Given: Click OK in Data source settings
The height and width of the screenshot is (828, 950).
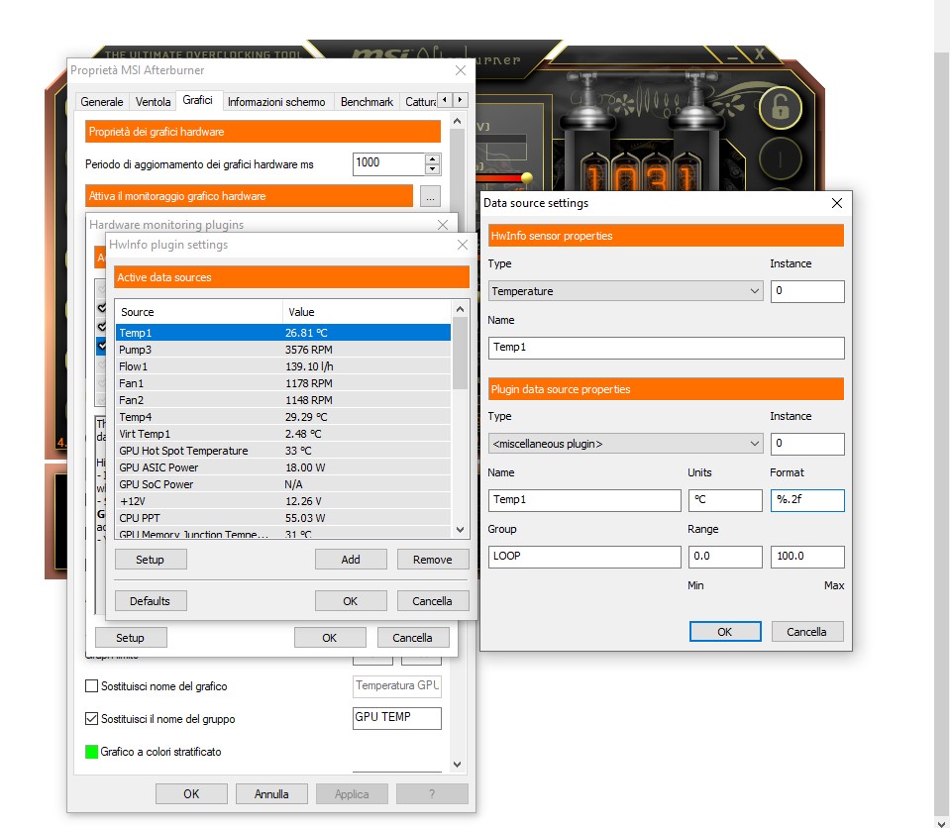Looking at the screenshot, I should pyautogui.click(x=724, y=632).
